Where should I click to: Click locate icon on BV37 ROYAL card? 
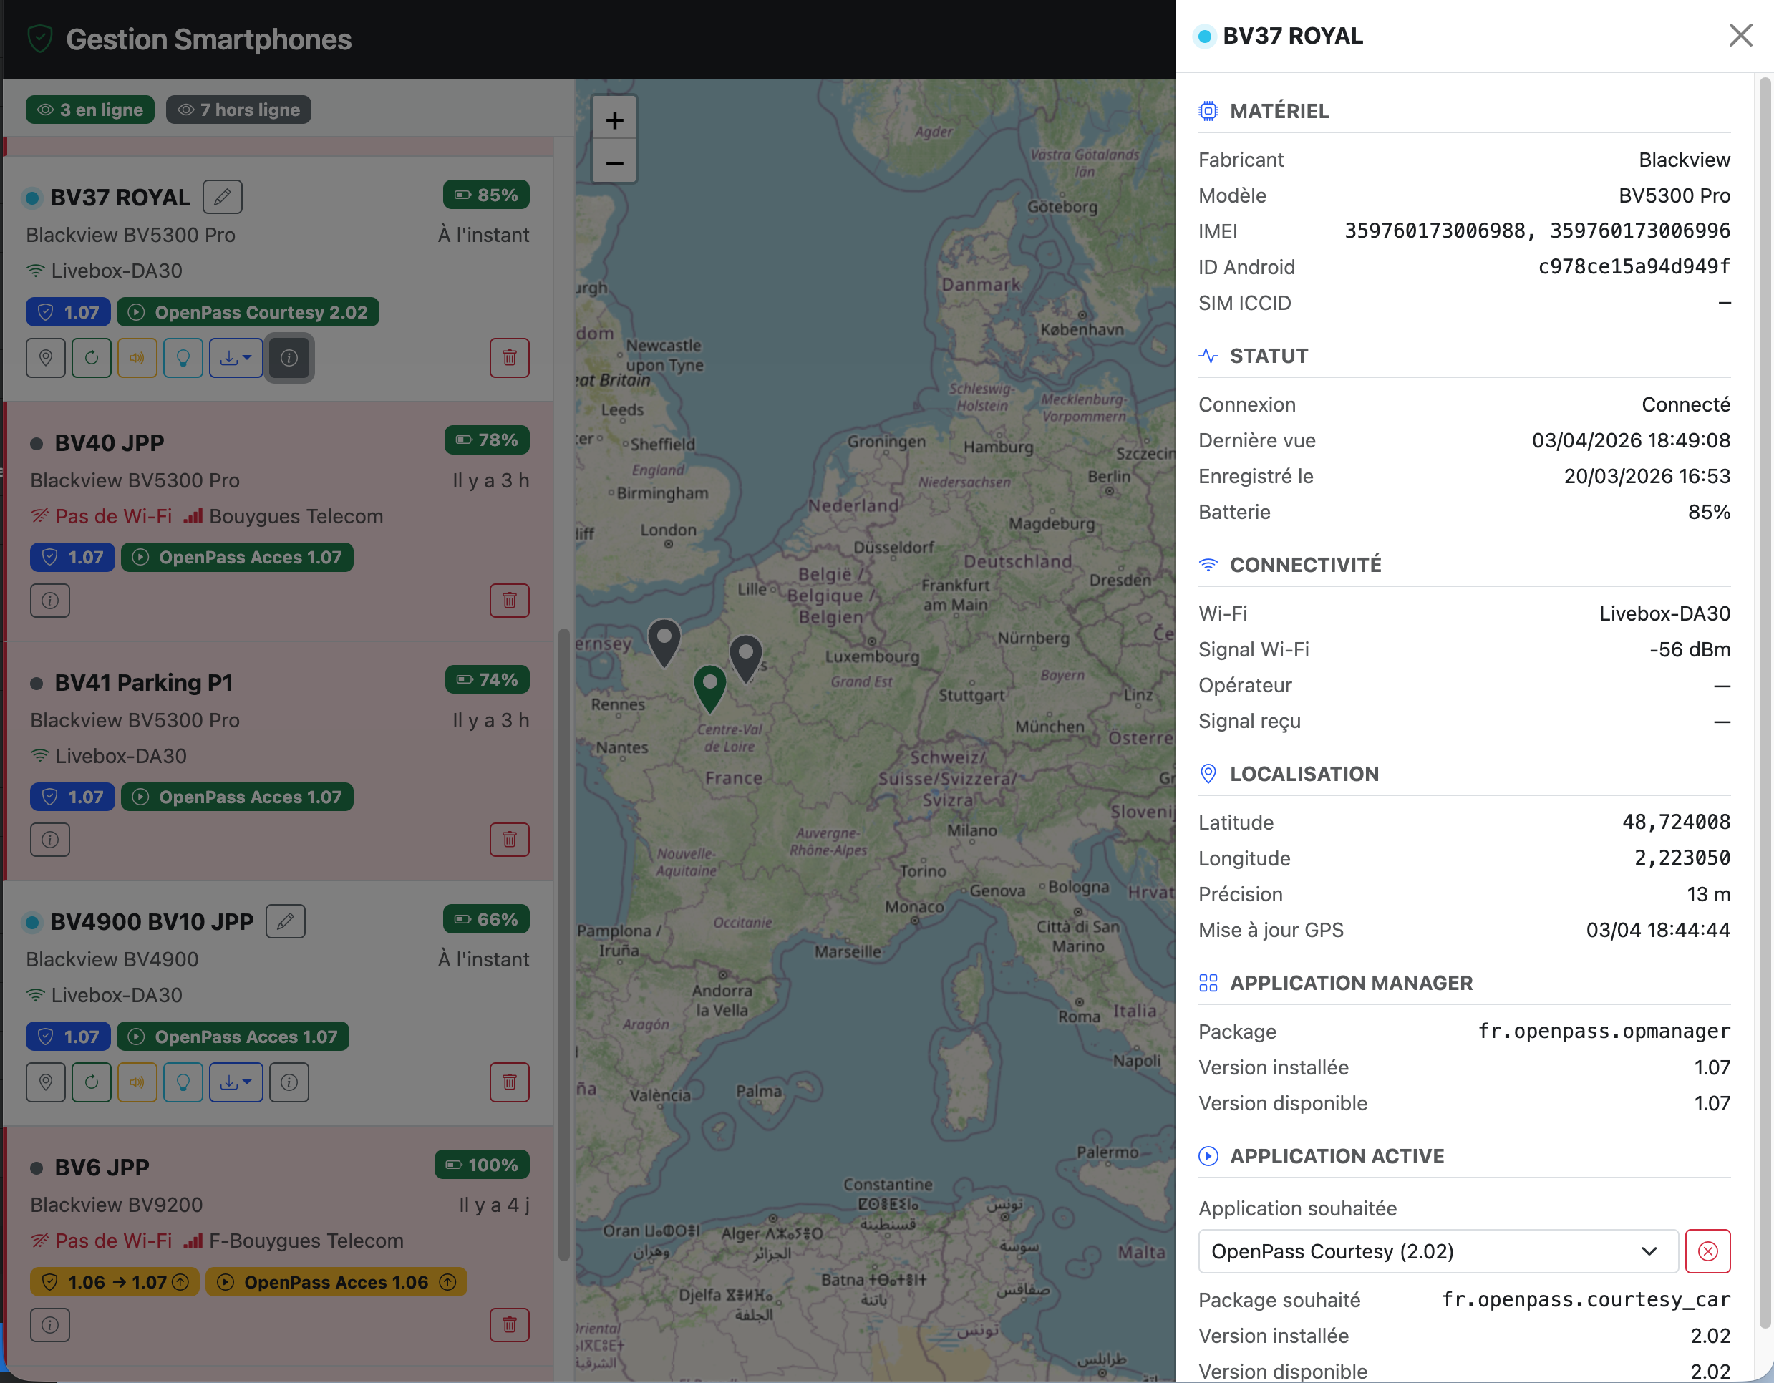point(46,358)
